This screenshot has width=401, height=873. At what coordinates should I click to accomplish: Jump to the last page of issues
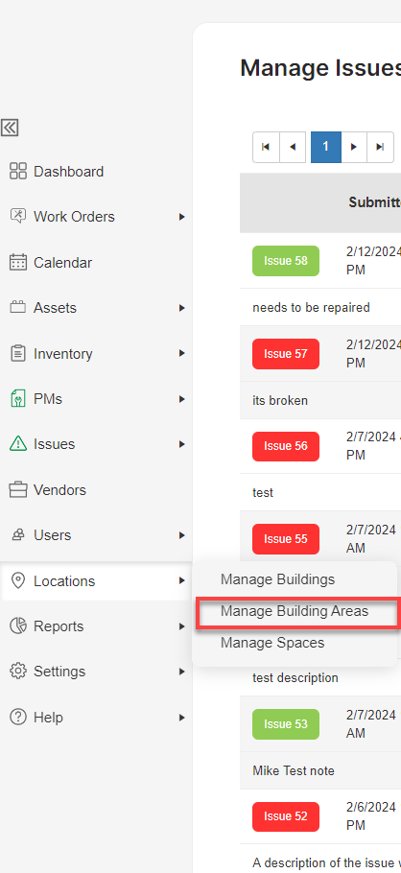pos(381,147)
